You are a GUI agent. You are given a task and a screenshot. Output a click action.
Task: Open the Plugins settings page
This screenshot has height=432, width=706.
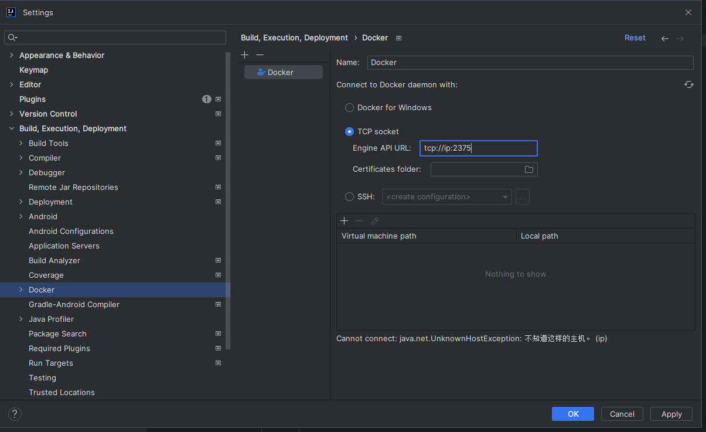pos(33,99)
